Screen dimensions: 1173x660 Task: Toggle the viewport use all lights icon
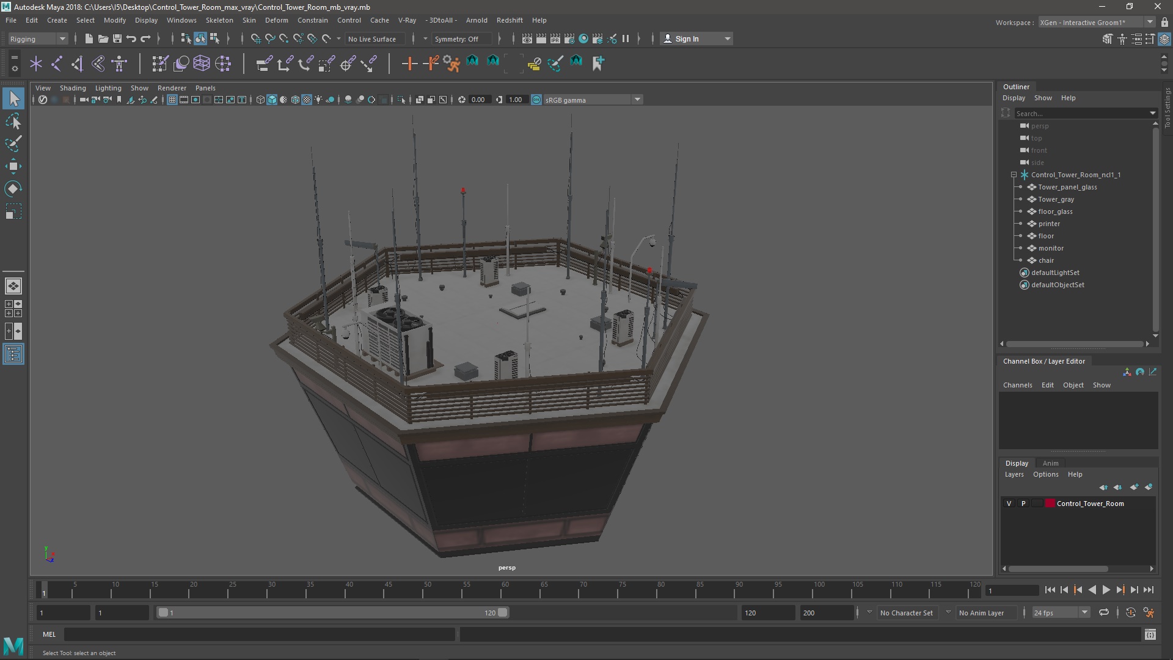click(318, 100)
